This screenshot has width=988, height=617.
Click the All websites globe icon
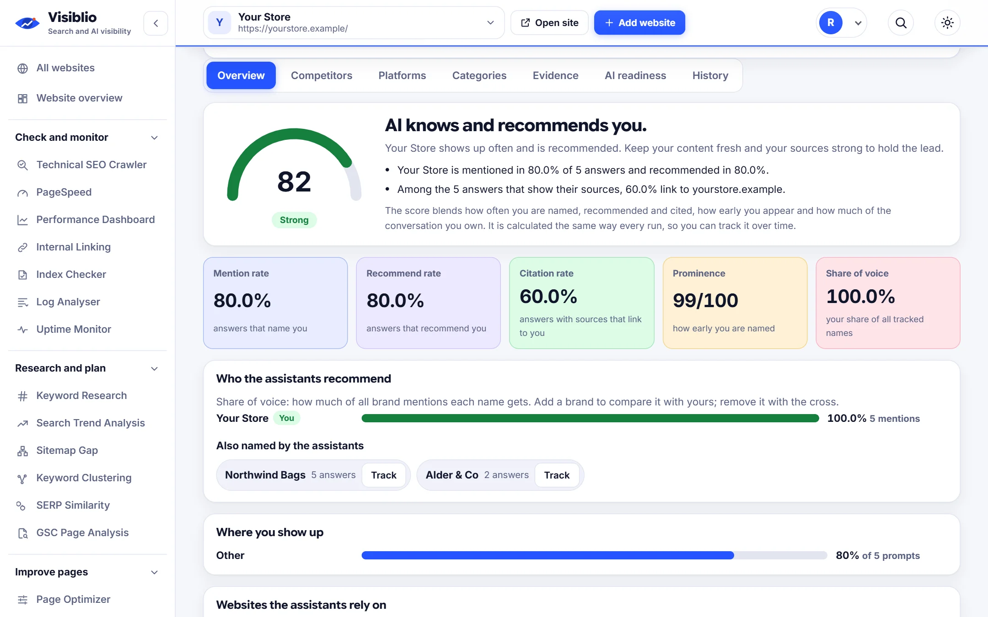[x=22, y=69]
